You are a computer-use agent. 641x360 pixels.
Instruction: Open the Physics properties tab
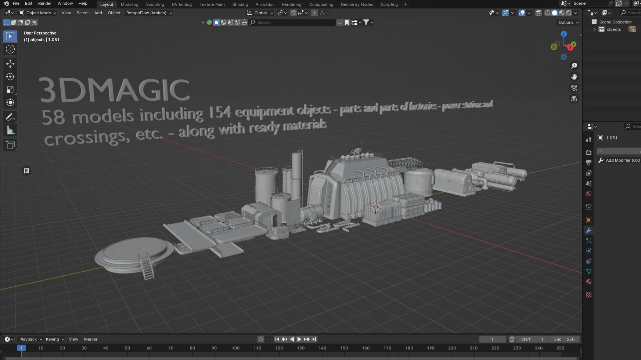(x=589, y=251)
